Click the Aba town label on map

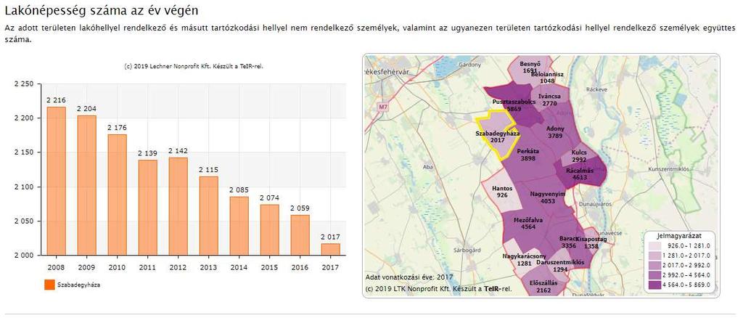(428, 166)
